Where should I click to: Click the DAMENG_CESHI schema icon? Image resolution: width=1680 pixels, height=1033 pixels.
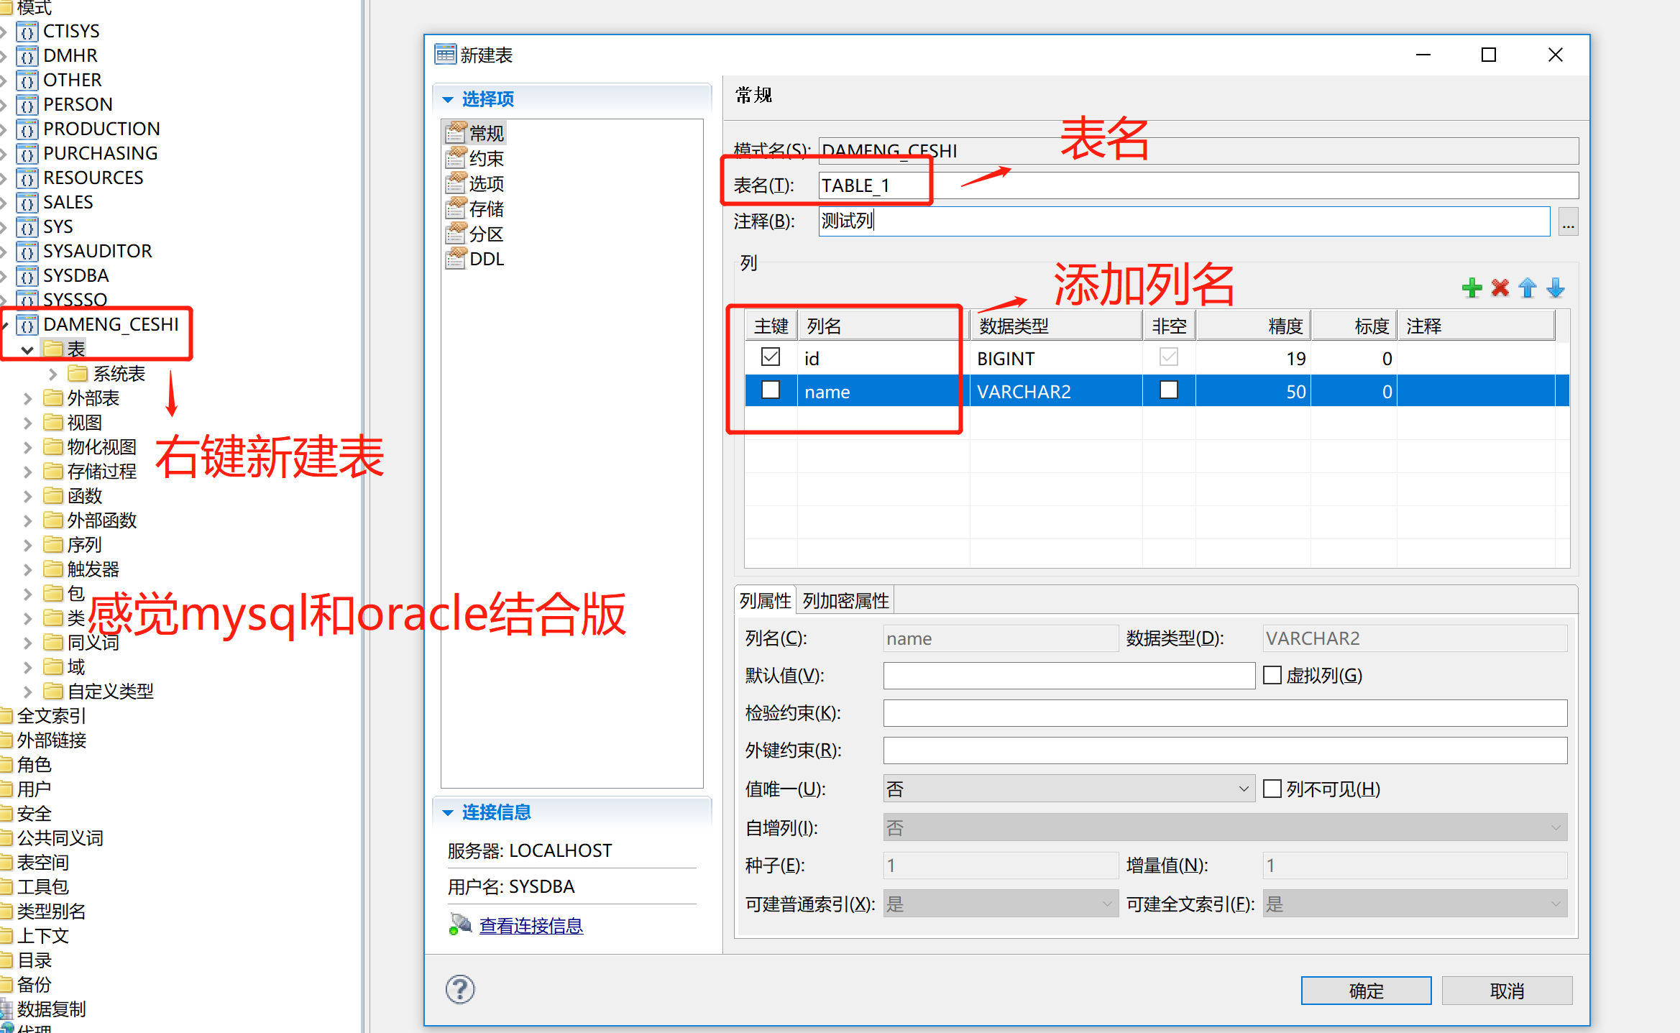click(x=27, y=325)
